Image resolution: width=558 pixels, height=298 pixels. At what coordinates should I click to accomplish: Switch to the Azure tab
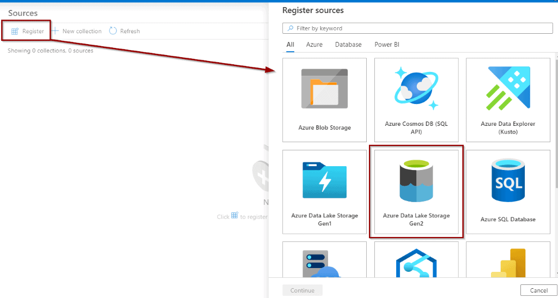[x=314, y=45]
